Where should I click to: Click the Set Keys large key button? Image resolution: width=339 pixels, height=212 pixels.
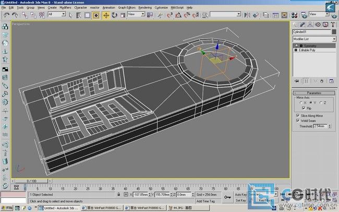click(x=228, y=197)
